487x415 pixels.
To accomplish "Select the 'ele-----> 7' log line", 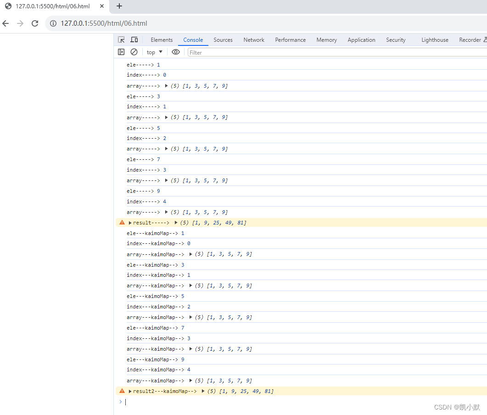I will [143, 159].
